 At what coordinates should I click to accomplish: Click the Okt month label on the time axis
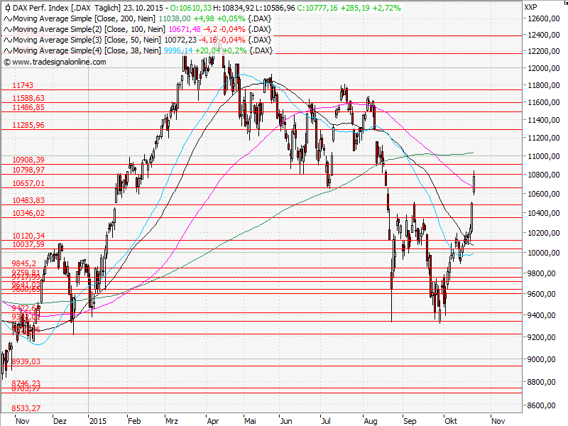tap(451, 420)
